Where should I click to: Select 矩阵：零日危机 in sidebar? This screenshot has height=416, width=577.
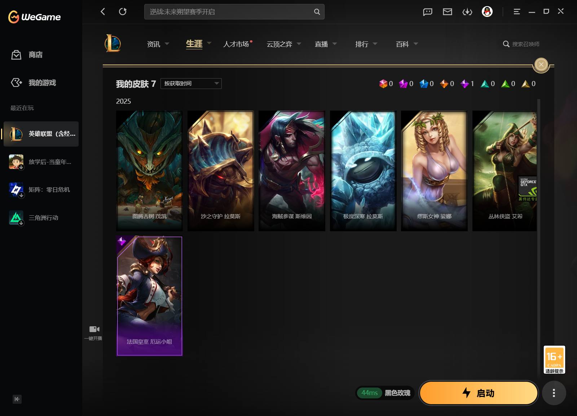pyautogui.click(x=41, y=190)
